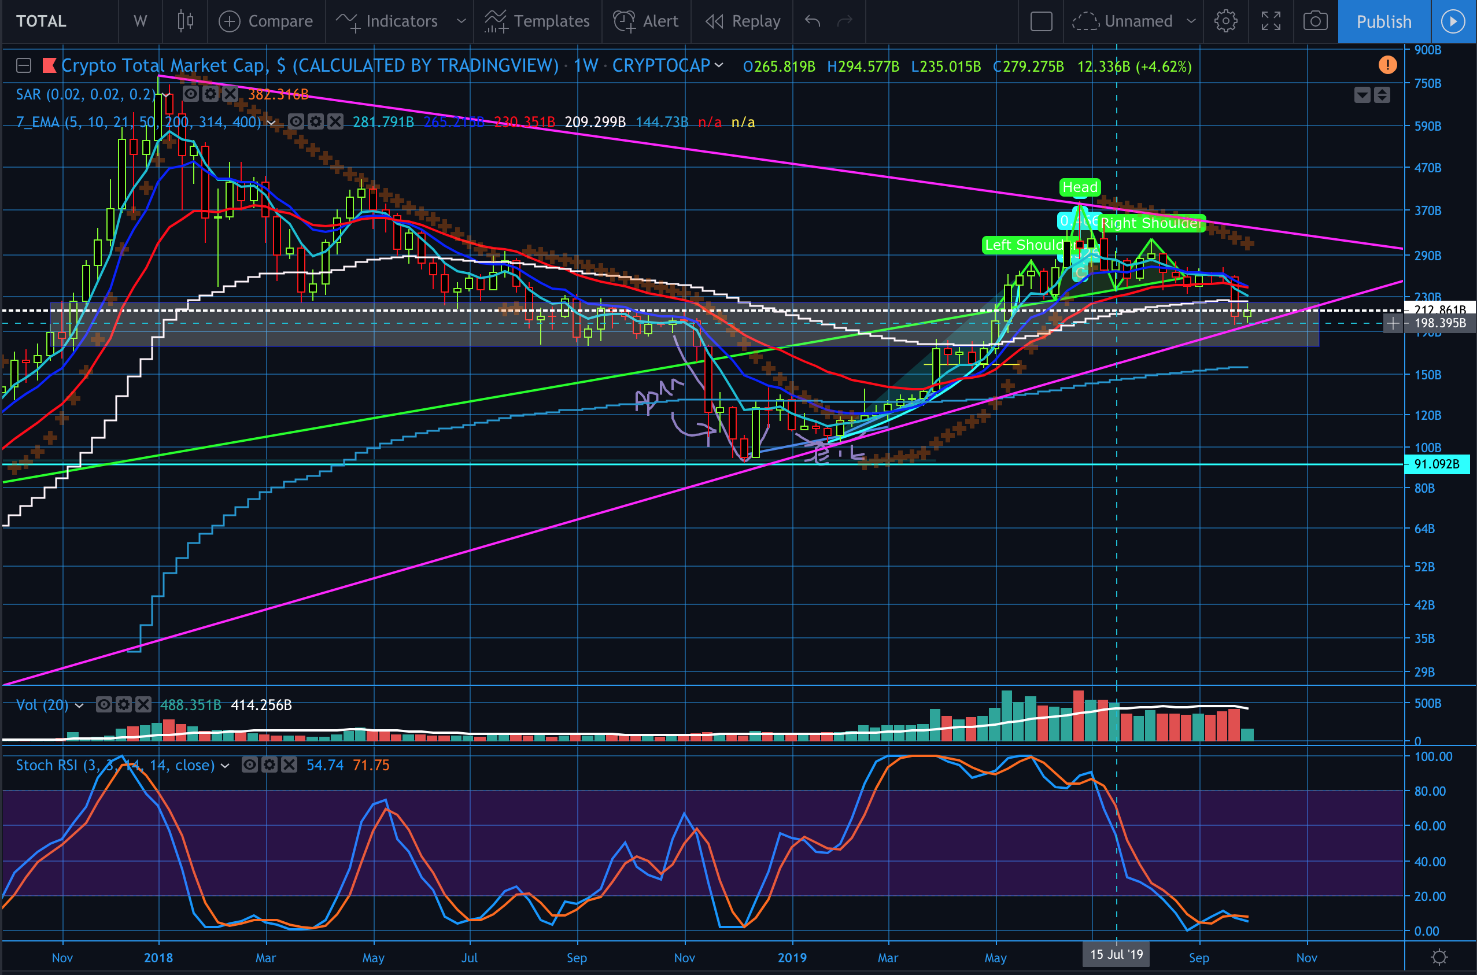
Task: Click the TOTAL symbol search field
Action: coord(41,21)
